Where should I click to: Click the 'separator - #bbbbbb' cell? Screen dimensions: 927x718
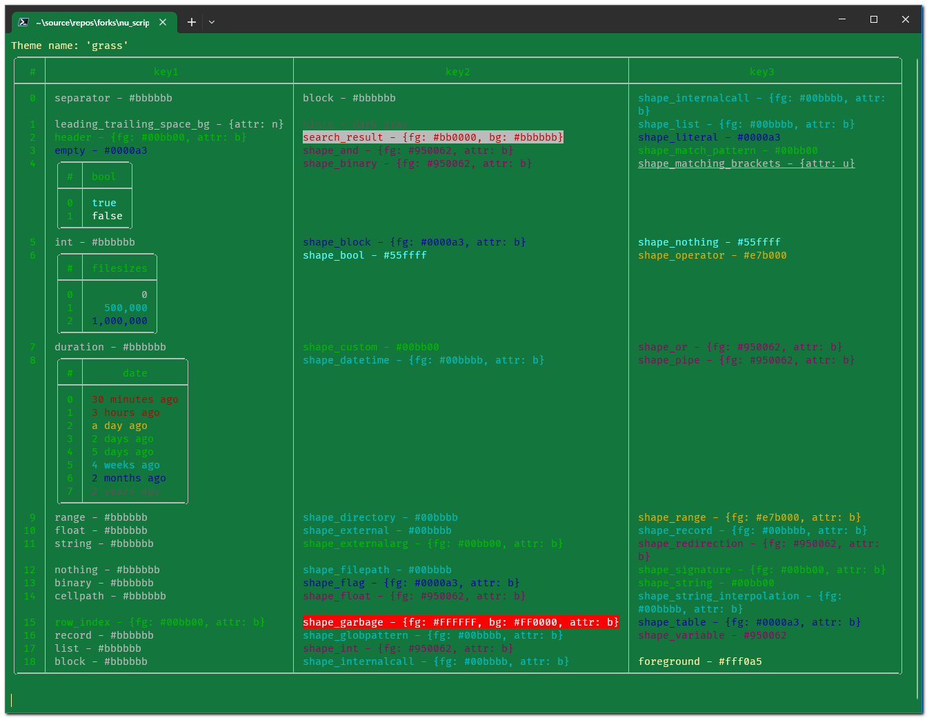coord(114,98)
